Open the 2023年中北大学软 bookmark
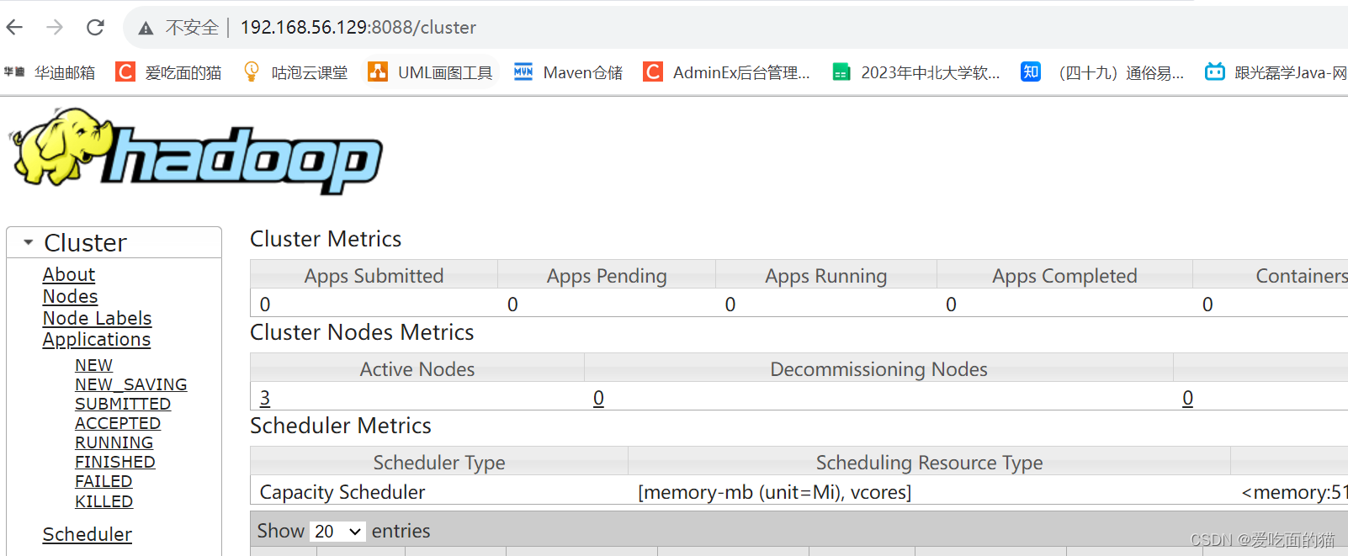1348x556 pixels. (x=916, y=72)
